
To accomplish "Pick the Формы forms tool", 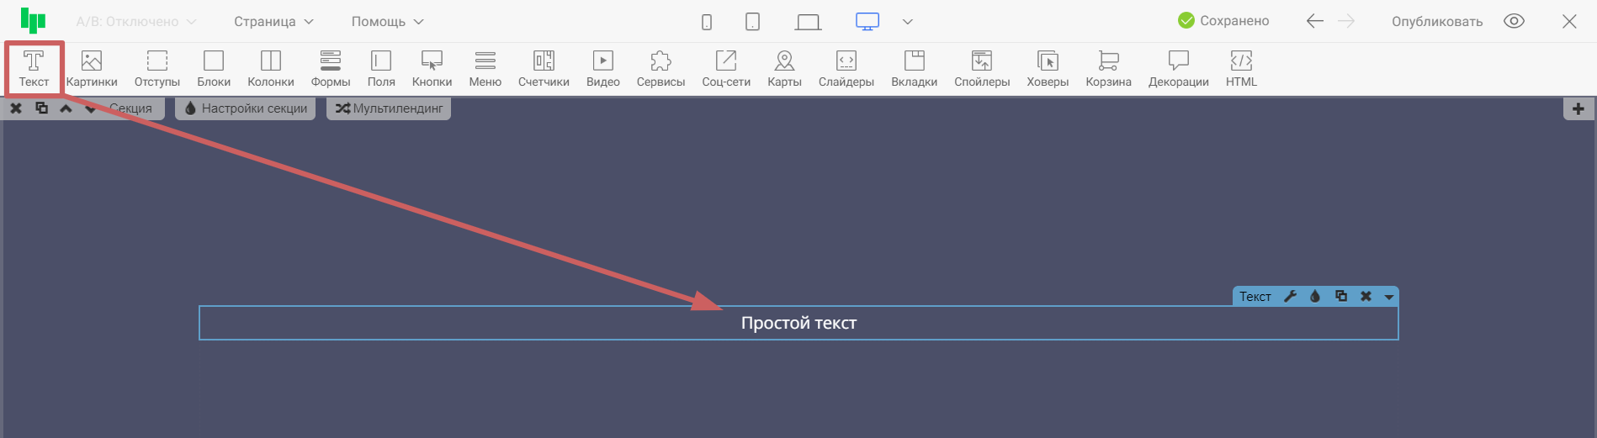I will coord(330,68).
